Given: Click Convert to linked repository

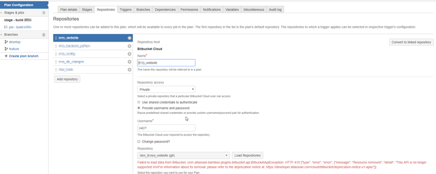Looking at the screenshot, I should [411, 42].
